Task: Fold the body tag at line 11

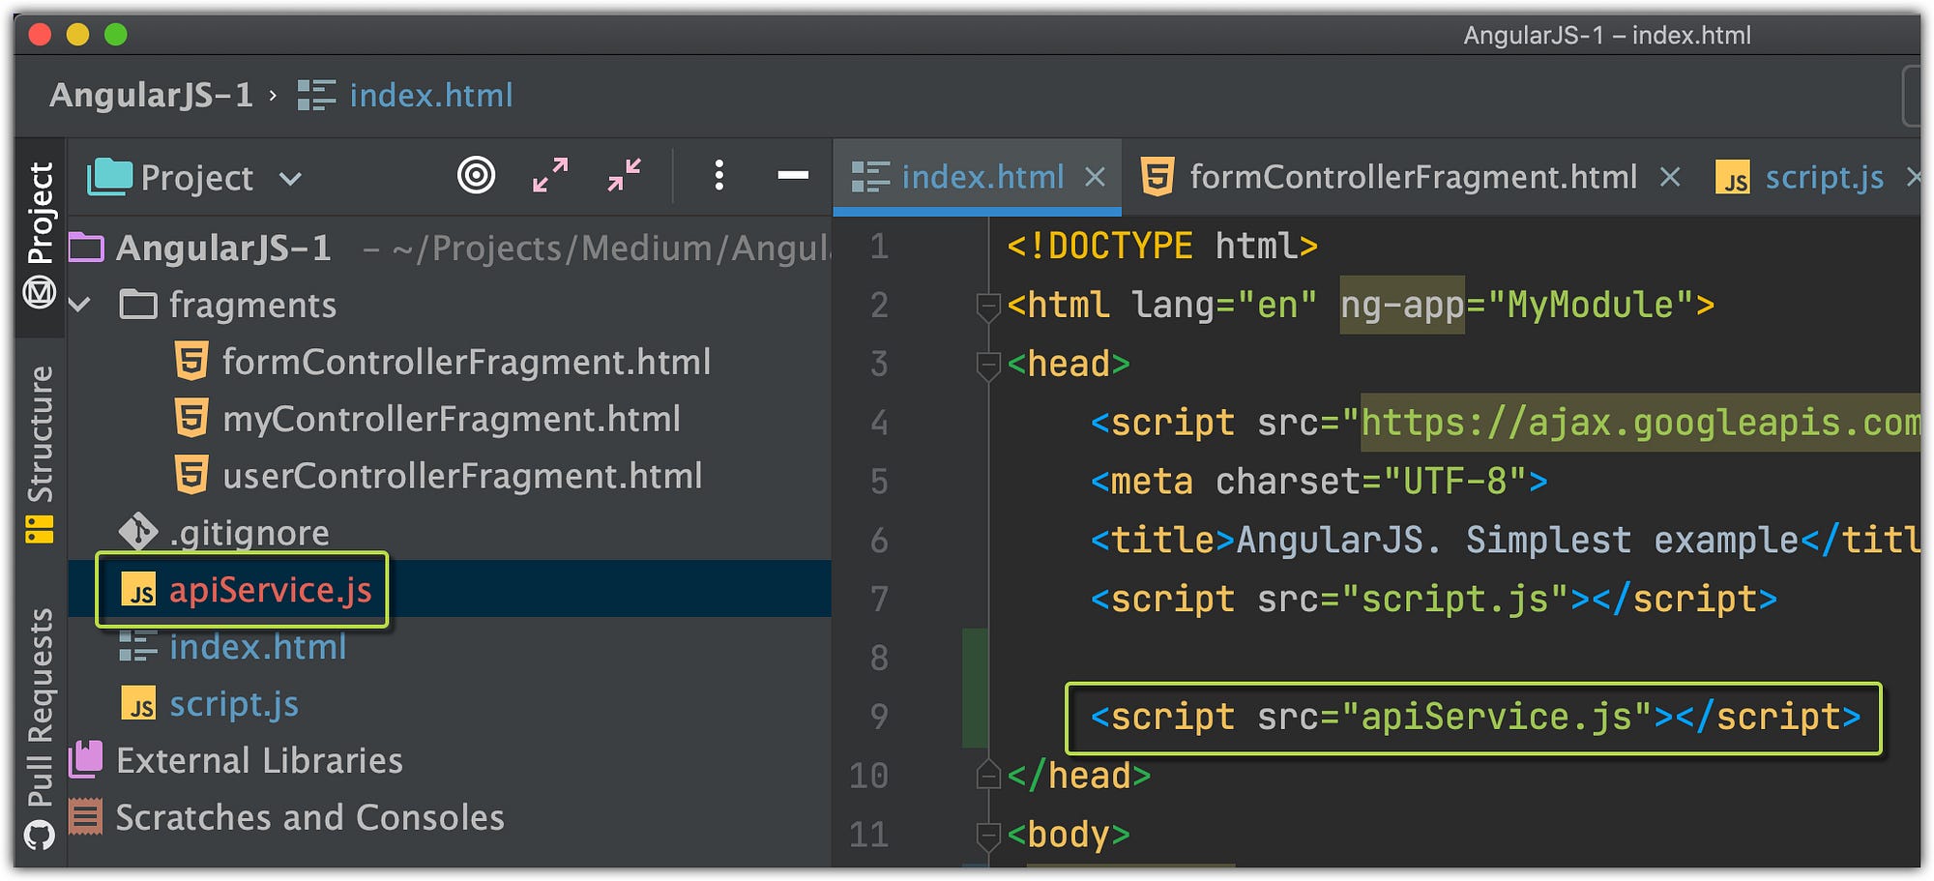Action: pos(987,835)
